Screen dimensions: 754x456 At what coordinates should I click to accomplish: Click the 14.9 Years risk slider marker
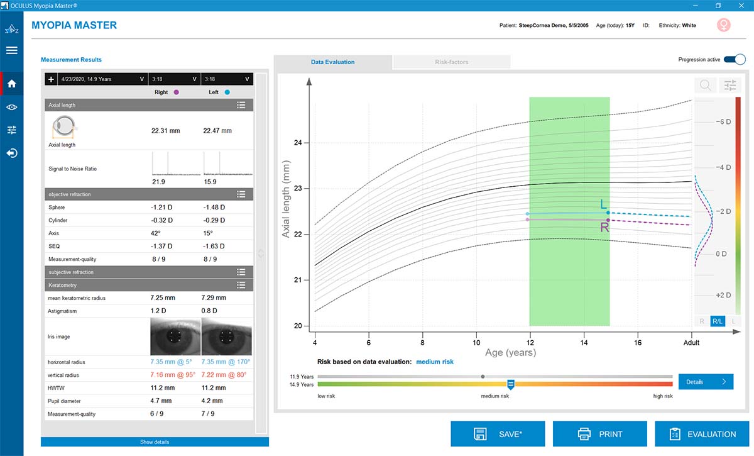[511, 384]
